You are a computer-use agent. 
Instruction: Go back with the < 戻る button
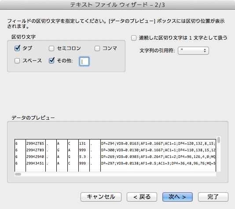pos(142,197)
